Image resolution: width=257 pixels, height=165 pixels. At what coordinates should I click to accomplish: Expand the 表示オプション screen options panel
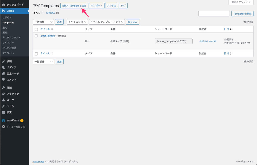click(x=241, y=2)
